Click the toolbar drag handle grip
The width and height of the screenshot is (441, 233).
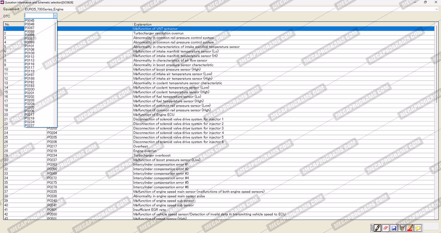(372, 228)
